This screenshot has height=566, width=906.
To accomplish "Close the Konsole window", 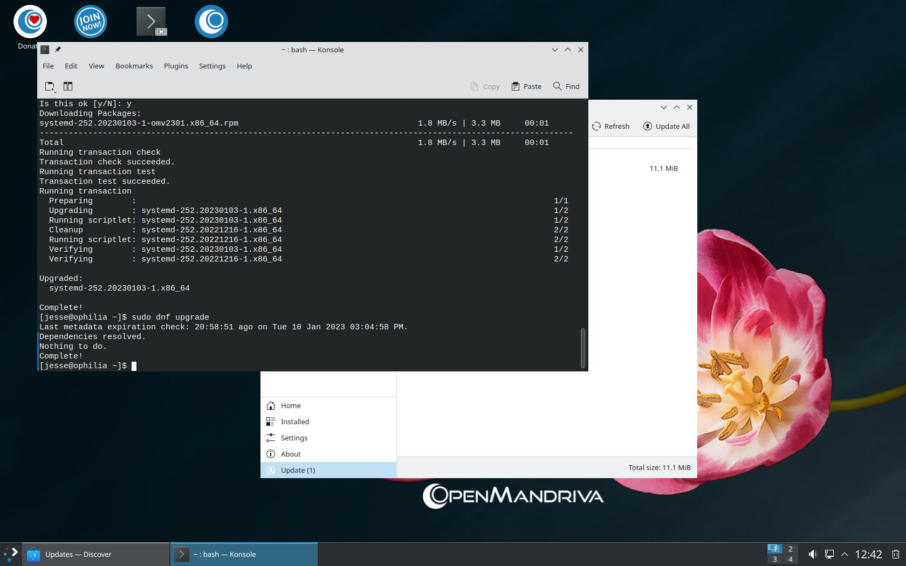I will click(581, 50).
